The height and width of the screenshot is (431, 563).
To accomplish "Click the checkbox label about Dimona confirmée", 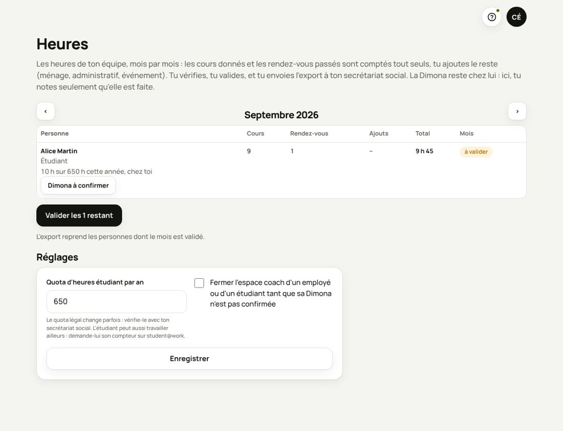I will pos(271,293).
